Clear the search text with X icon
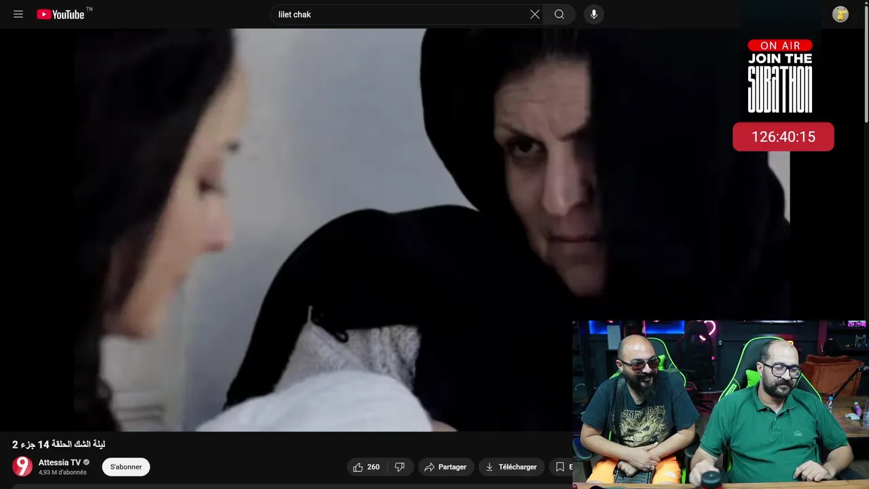 535,14
